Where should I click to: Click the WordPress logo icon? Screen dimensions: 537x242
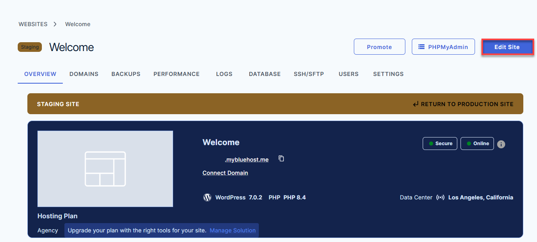click(207, 197)
